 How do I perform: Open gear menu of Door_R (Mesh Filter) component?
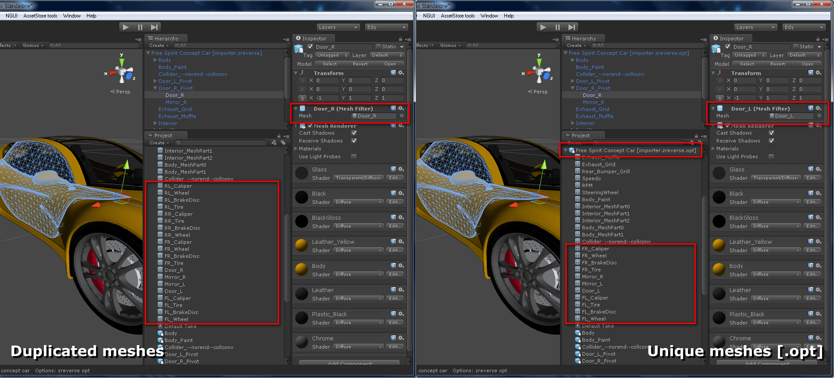coord(401,108)
